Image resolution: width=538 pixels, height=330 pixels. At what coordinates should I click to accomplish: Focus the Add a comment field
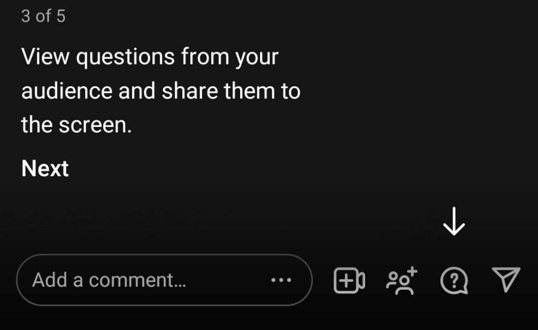click(x=147, y=280)
